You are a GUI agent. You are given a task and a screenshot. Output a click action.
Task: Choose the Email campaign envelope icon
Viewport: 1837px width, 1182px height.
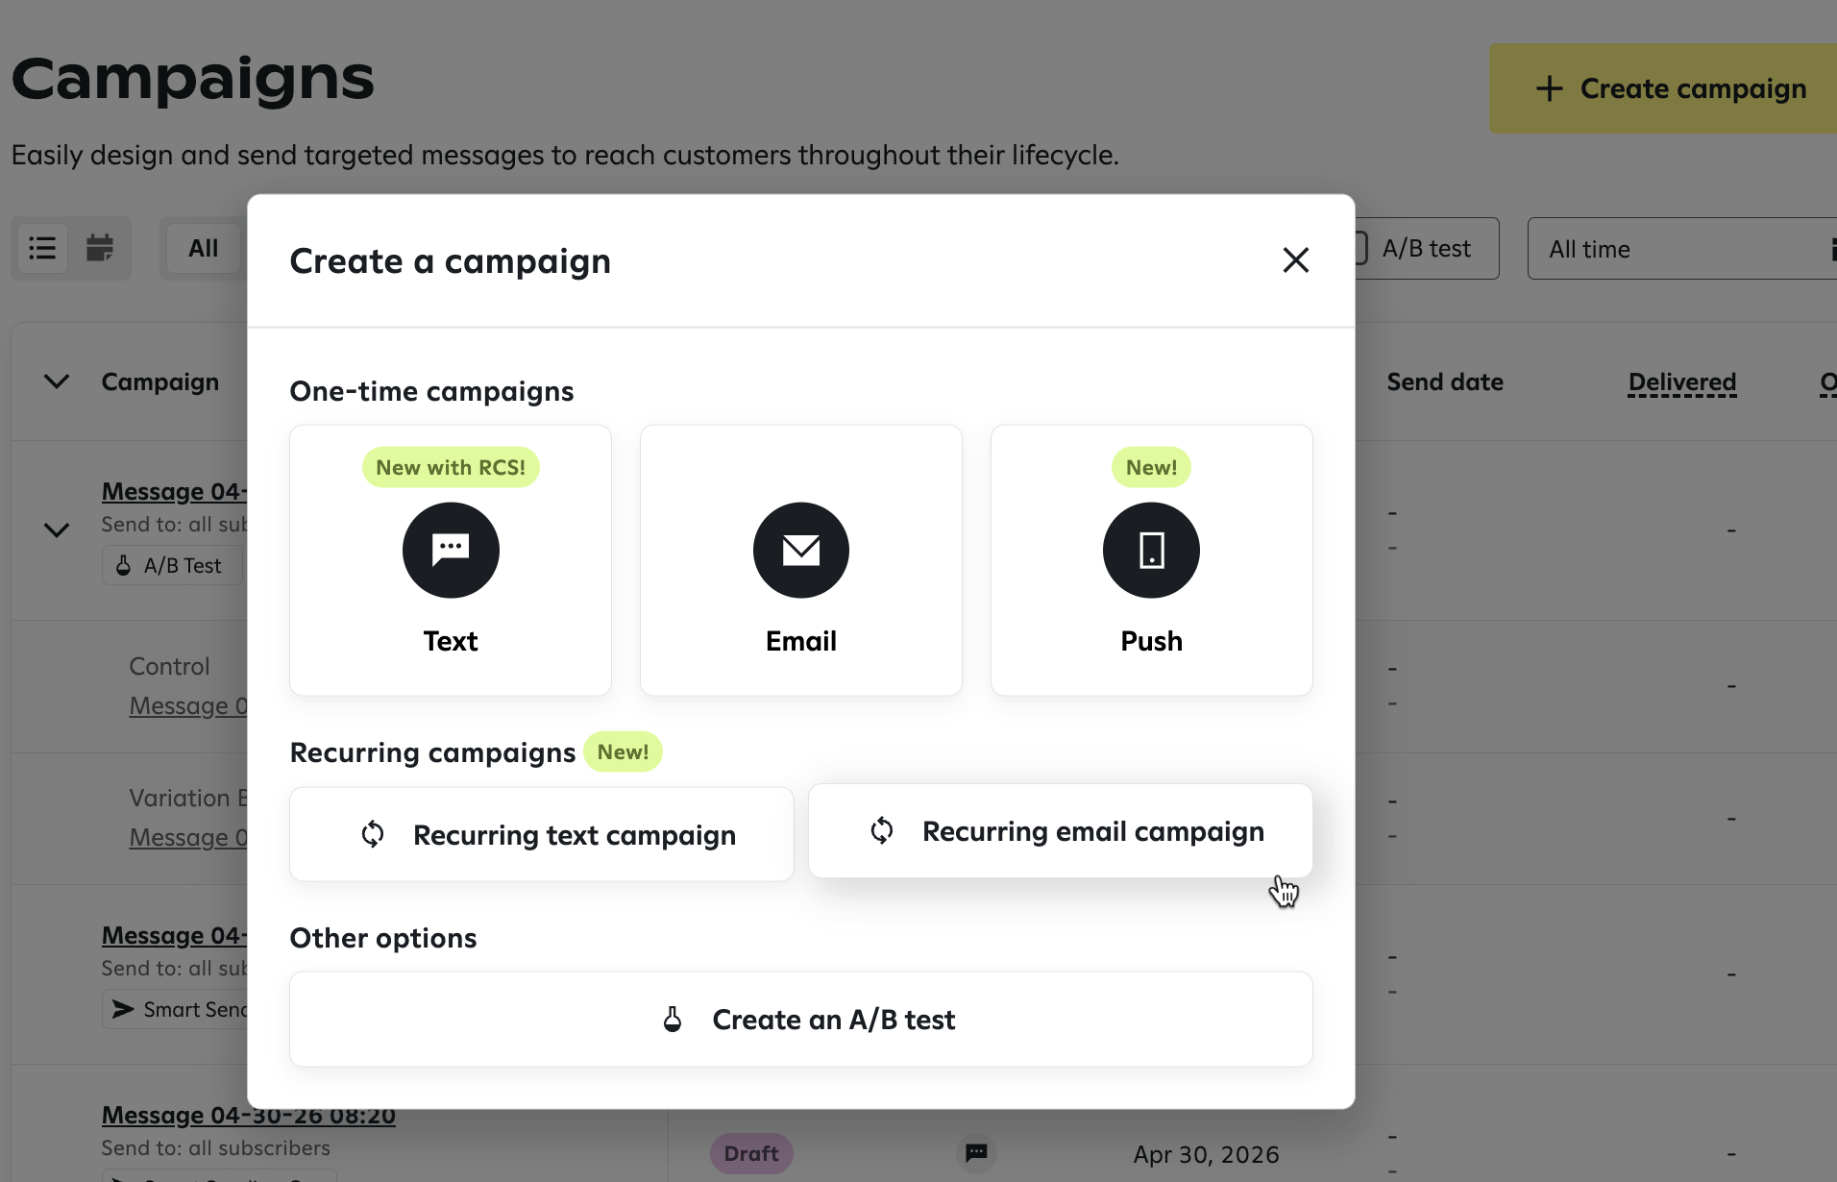point(800,550)
